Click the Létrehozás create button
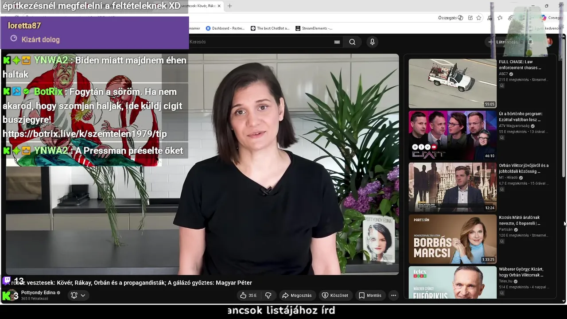This screenshot has height=319, width=567. point(503,42)
